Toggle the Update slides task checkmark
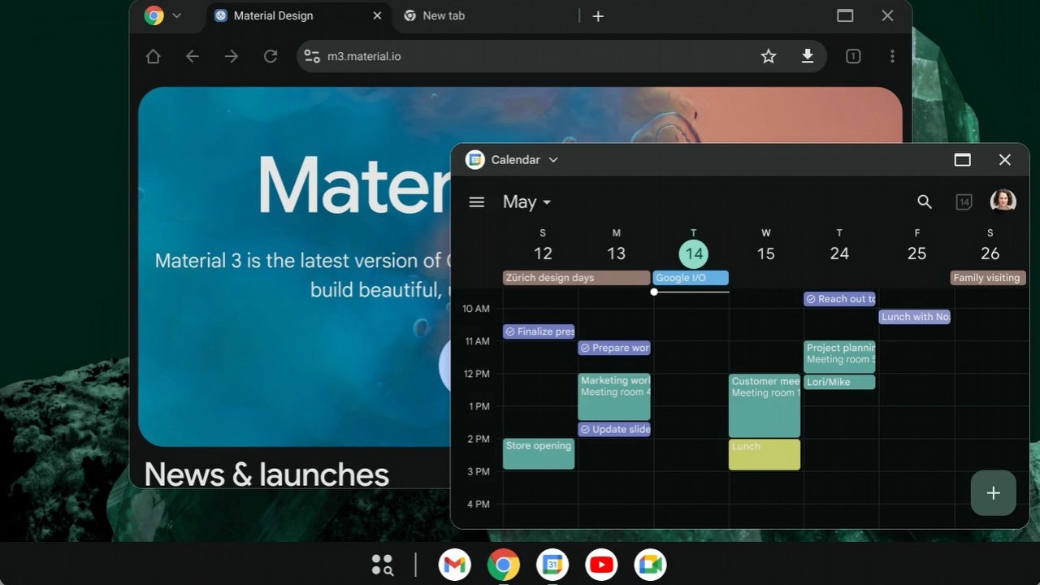This screenshot has height=585, width=1040. point(585,429)
